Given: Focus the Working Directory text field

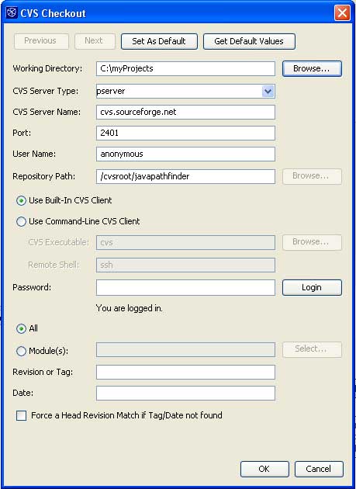Looking at the screenshot, I should pos(185,68).
